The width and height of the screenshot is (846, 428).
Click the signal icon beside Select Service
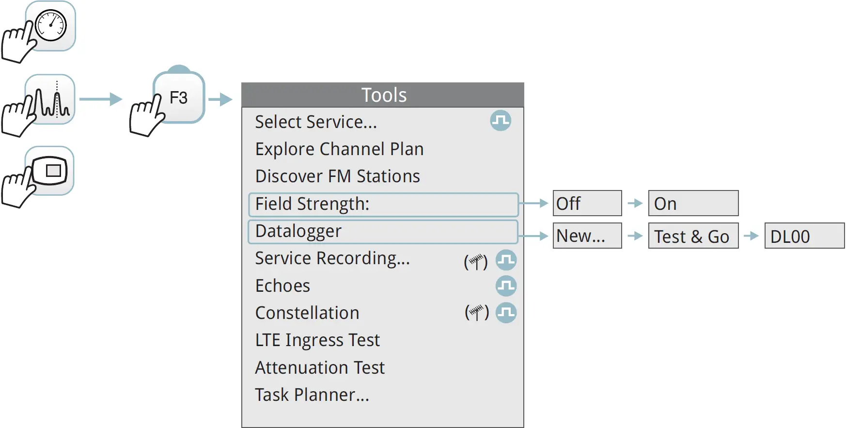point(500,121)
